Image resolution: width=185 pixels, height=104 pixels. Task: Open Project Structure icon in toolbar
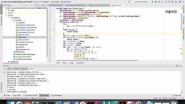click(x=180, y=2)
